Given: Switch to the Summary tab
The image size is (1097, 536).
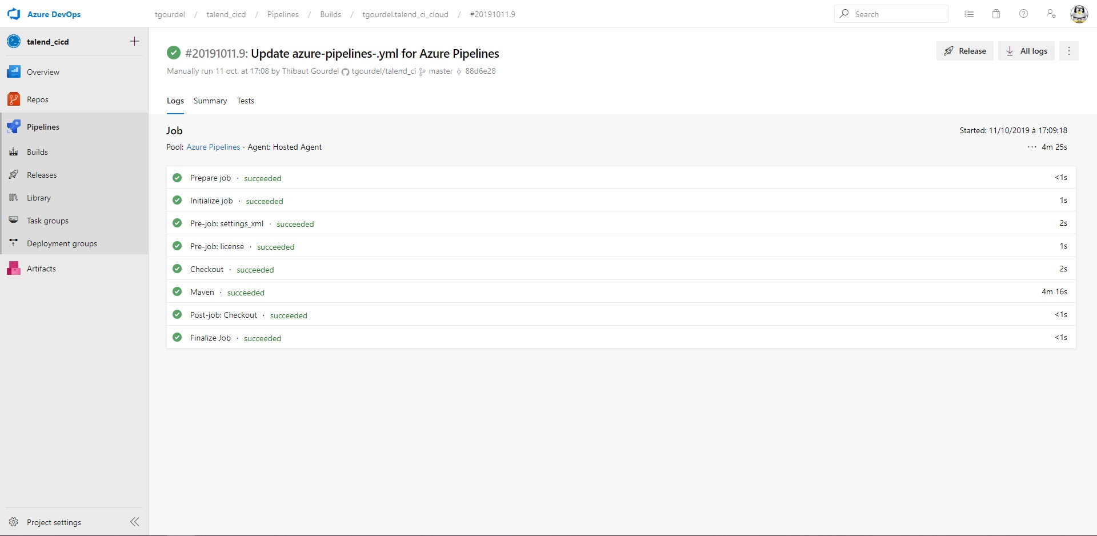Looking at the screenshot, I should 210,101.
